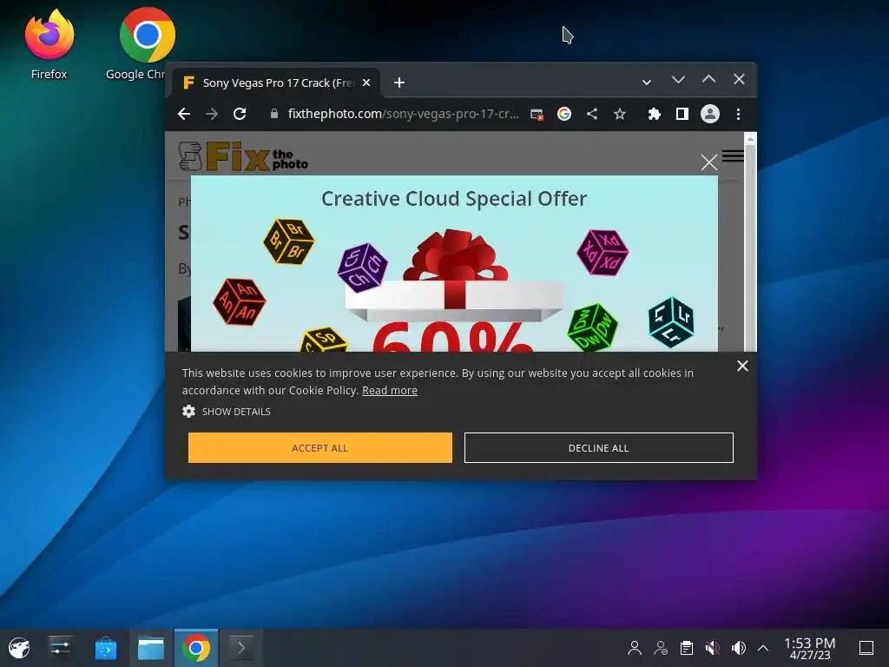The width and height of the screenshot is (889, 667).
Task: Close the Sony Vegas Pro tab
Action: pos(366,83)
